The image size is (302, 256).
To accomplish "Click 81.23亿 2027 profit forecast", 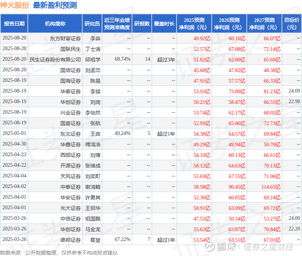I will tap(272, 91).
